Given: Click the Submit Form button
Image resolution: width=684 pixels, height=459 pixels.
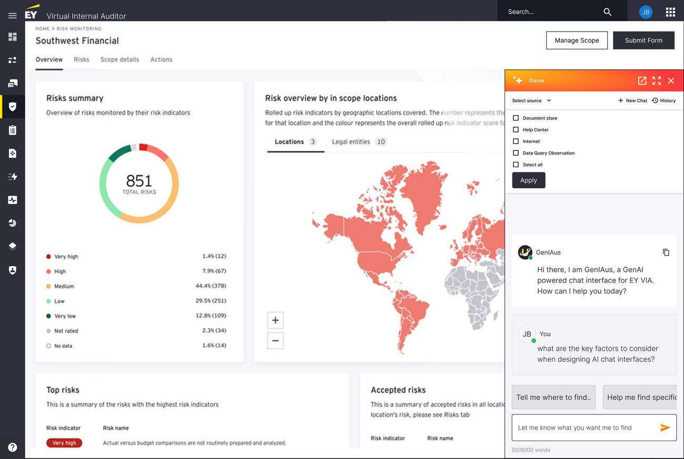Looking at the screenshot, I should tap(643, 40).
